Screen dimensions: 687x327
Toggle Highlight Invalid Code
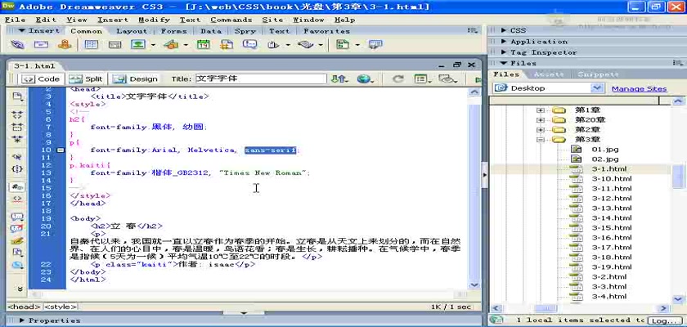(17, 199)
